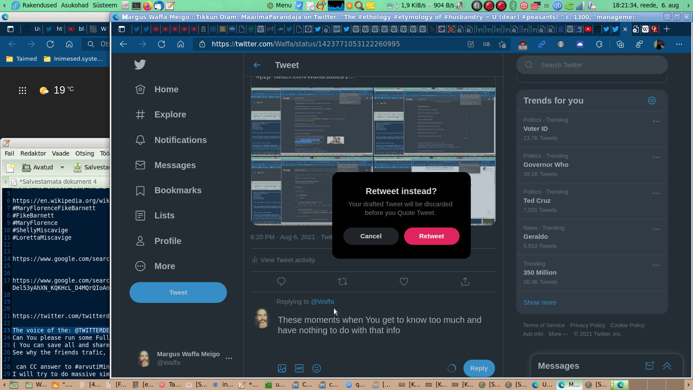Open account menu dots beside Margus Waffa Meigo

coord(229,358)
